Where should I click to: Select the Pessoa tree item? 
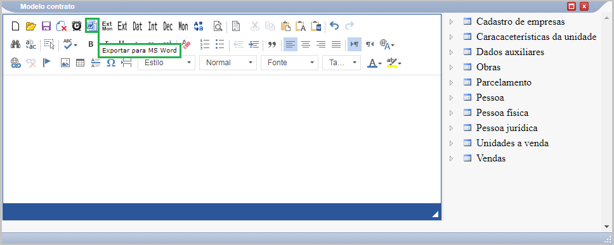click(x=490, y=97)
